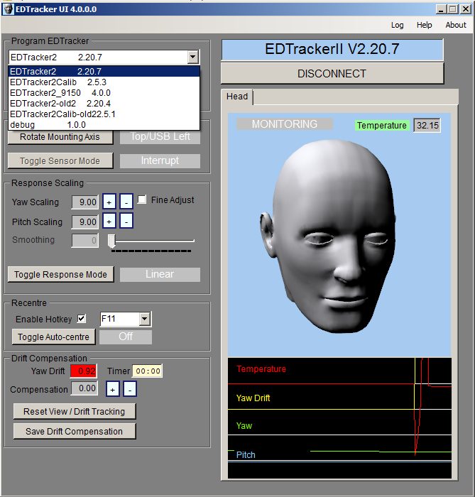Click the green Yaw graph label
475x497 pixels.
point(244,426)
